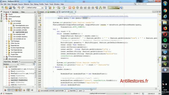Click the Profile Project toolbar icon
Image resolution: width=169 pixels, height=95 pixels.
(x=64, y=8)
